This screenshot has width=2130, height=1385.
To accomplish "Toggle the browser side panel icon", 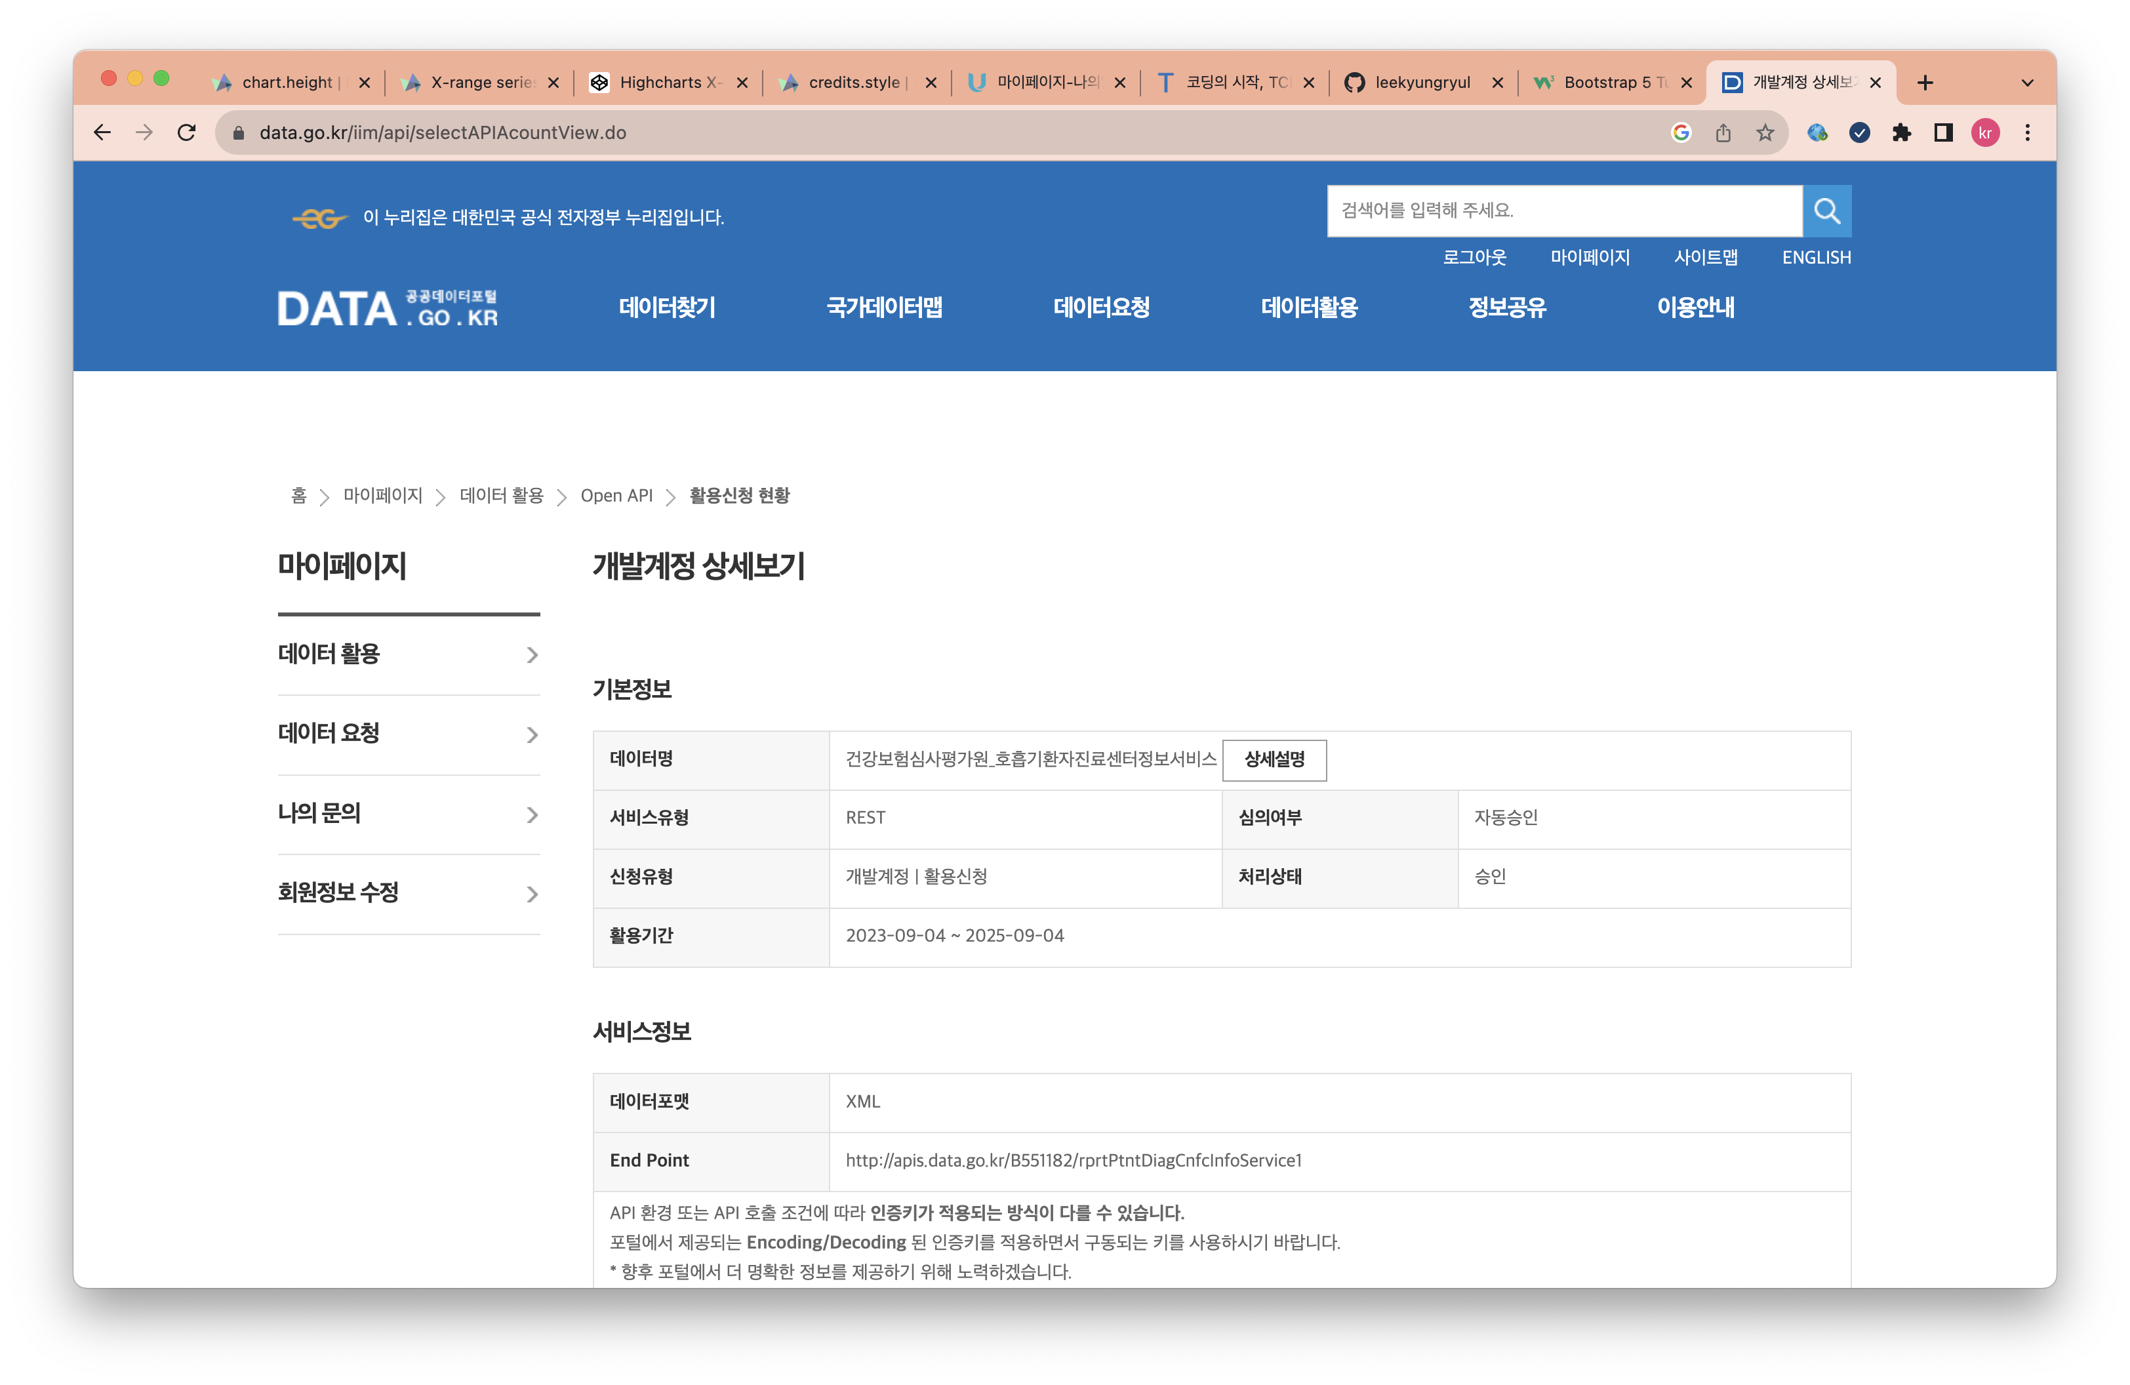I will tap(1943, 132).
